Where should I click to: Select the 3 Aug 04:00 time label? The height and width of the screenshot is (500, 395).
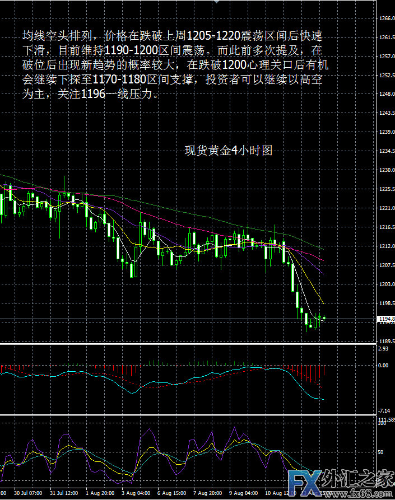[x=137, y=494]
